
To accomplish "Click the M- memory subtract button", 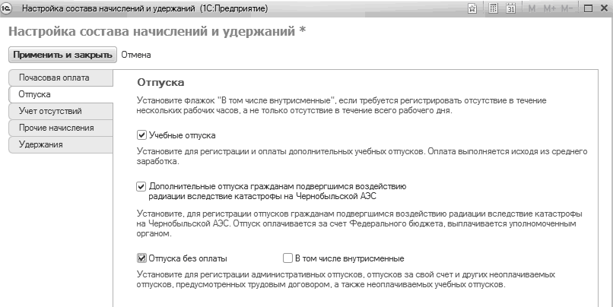I will coord(567,8).
